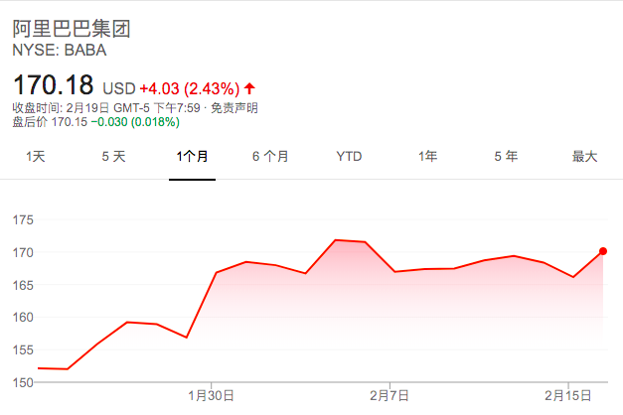Click the 阿里巴巴集团 company title
The width and height of the screenshot is (623, 415).
click(x=72, y=29)
